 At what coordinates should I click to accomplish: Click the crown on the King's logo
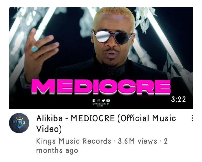19,119
